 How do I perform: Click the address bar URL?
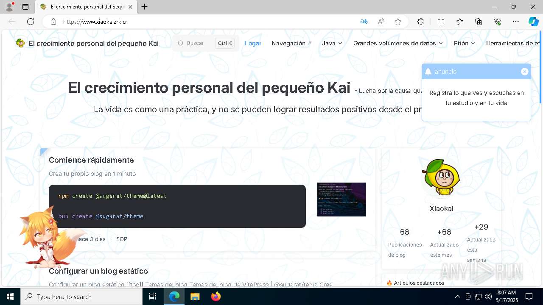96,22
